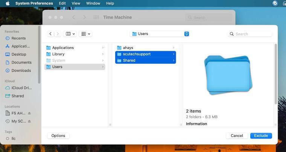Click the preview pane vertical scrollbar

click(275, 74)
